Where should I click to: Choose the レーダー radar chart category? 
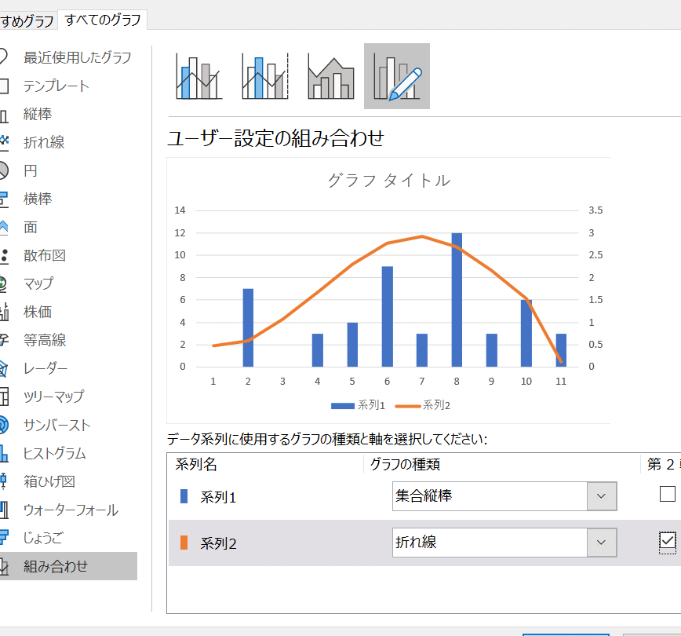coord(46,368)
